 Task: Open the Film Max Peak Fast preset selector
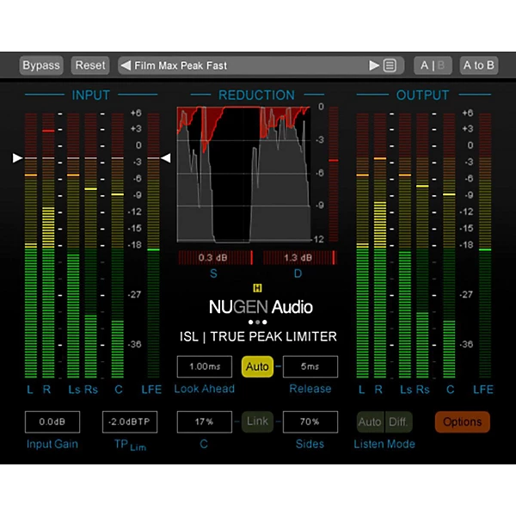tap(261, 65)
